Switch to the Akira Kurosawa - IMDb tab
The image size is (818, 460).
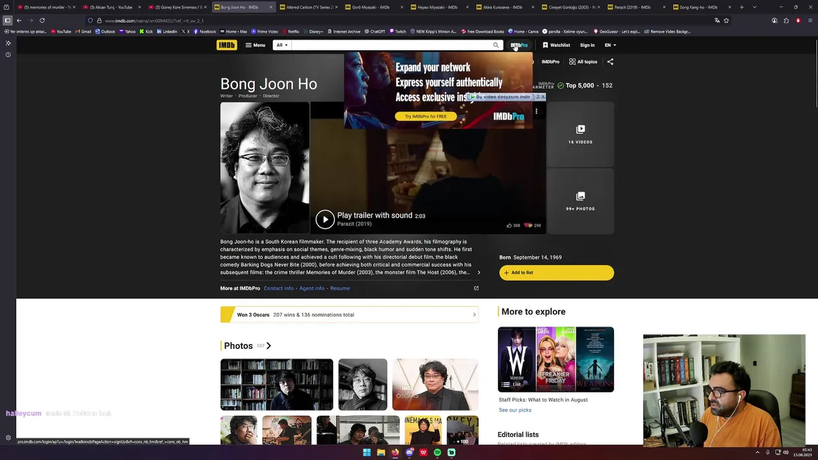click(504, 7)
